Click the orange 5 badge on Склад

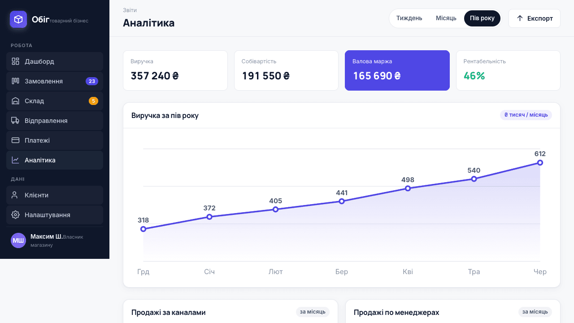tap(93, 101)
